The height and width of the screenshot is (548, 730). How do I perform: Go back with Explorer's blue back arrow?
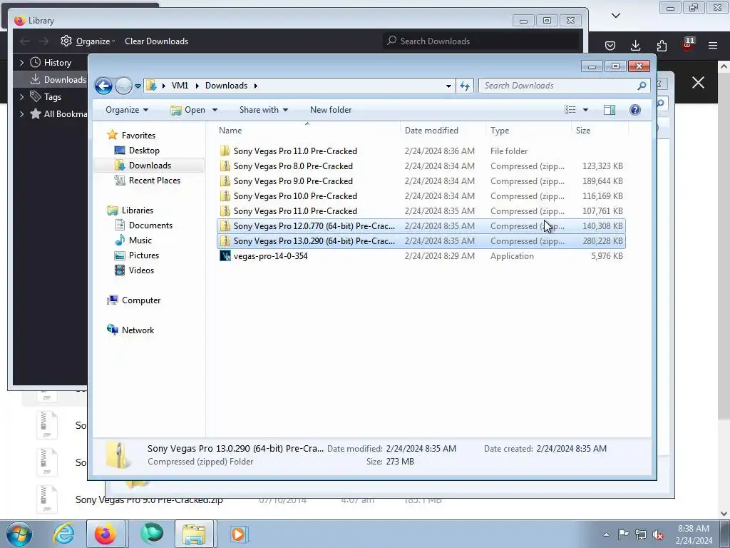pyautogui.click(x=103, y=86)
